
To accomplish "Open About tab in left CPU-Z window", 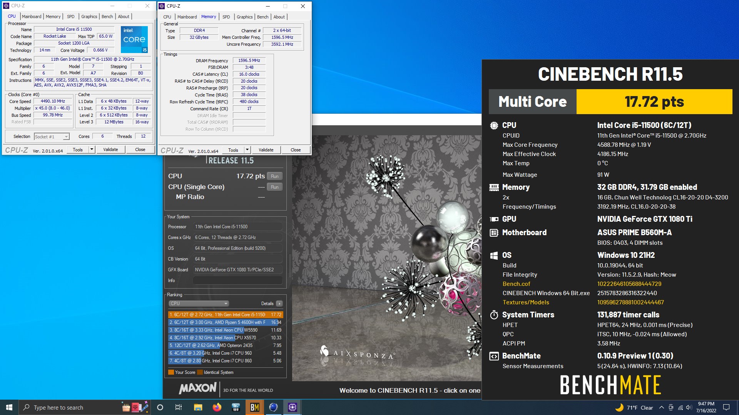I will pyautogui.click(x=124, y=17).
